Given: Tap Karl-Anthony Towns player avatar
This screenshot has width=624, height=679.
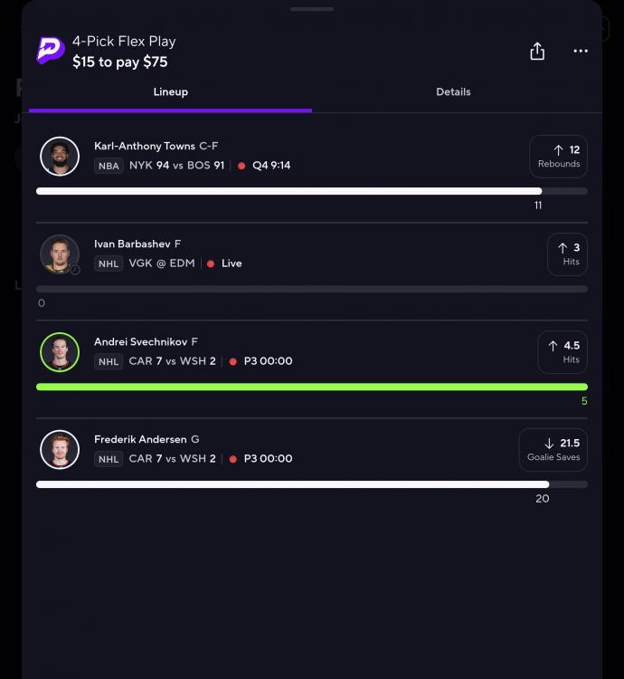Looking at the screenshot, I should [60, 157].
